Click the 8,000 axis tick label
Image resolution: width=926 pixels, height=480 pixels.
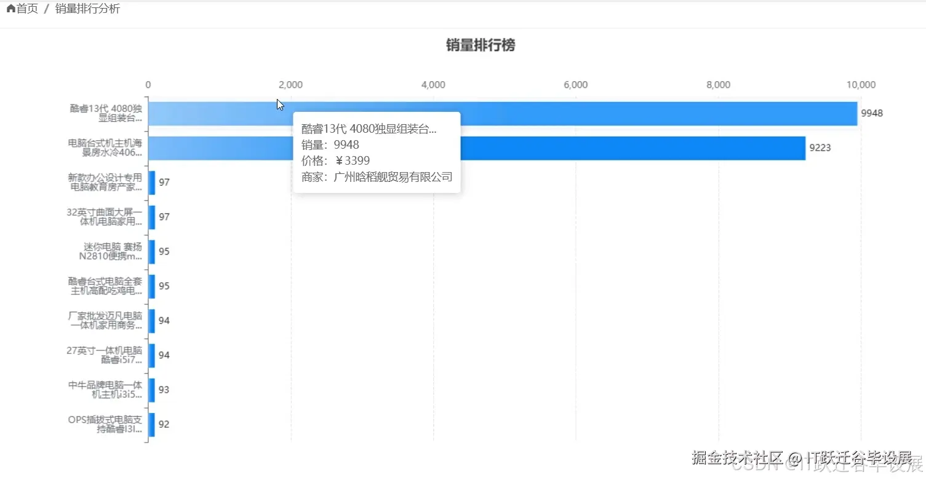(x=719, y=85)
